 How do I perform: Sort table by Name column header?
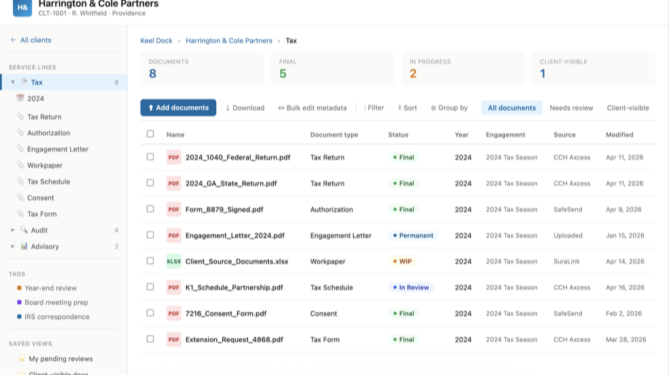coord(175,135)
